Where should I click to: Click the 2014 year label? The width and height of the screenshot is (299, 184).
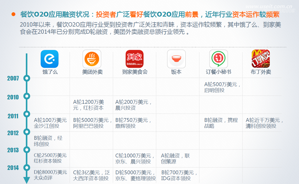pos(13,168)
